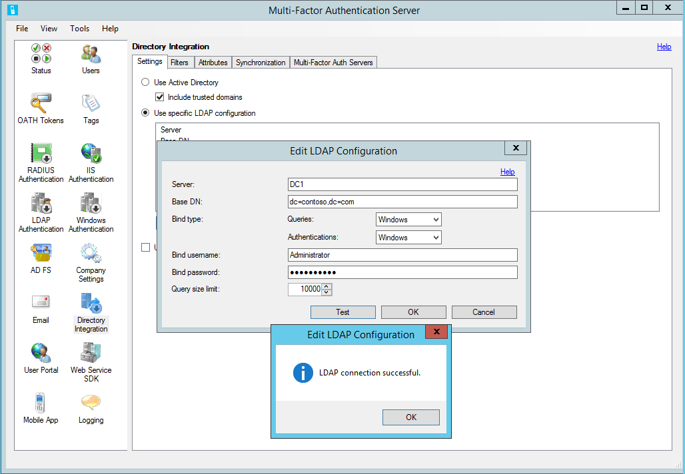Switch to the Attributes tab
Viewport: 685px width, 474px height.
coord(213,63)
